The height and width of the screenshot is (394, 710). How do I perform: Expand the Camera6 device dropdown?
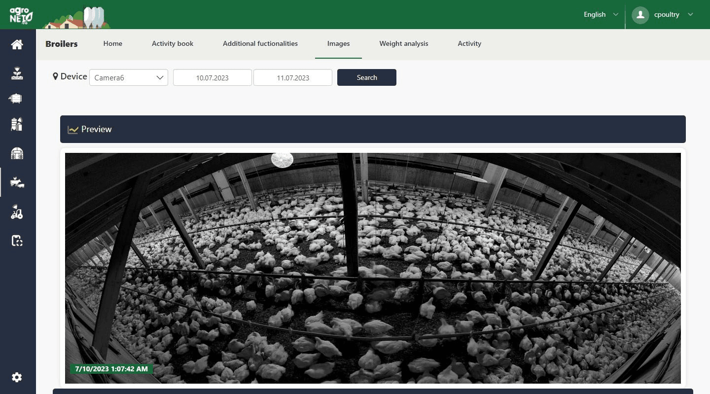pyautogui.click(x=129, y=77)
